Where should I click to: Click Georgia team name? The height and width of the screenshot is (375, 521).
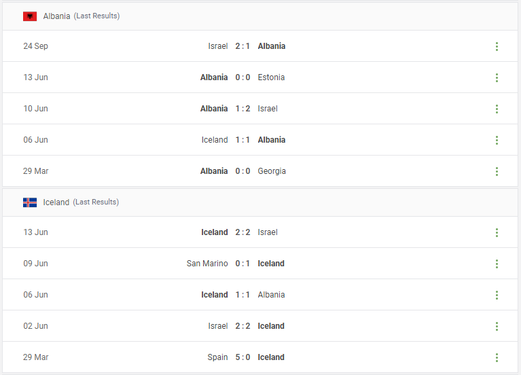[x=272, y=171]
